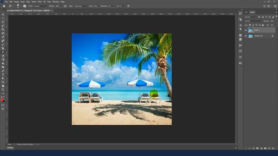Select the Rectangle shape tool
The width and height of the screenshot is (278, 156).
pos(3,82)
